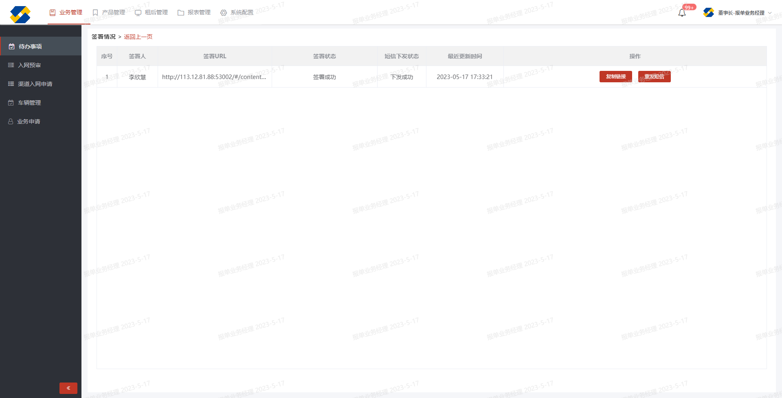Click the company logo in top-left

[x=20, y=14]
